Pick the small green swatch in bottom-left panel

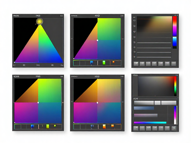pyautogui.click(x=55, y=126)
